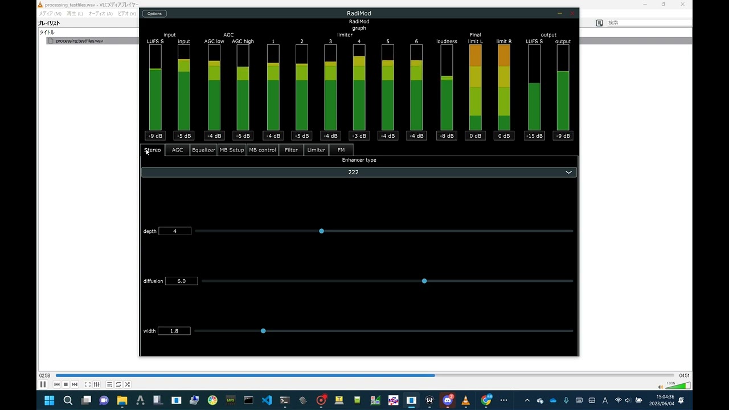
Task: Go to previous track in VLC
Action: [x=57, y=384]
